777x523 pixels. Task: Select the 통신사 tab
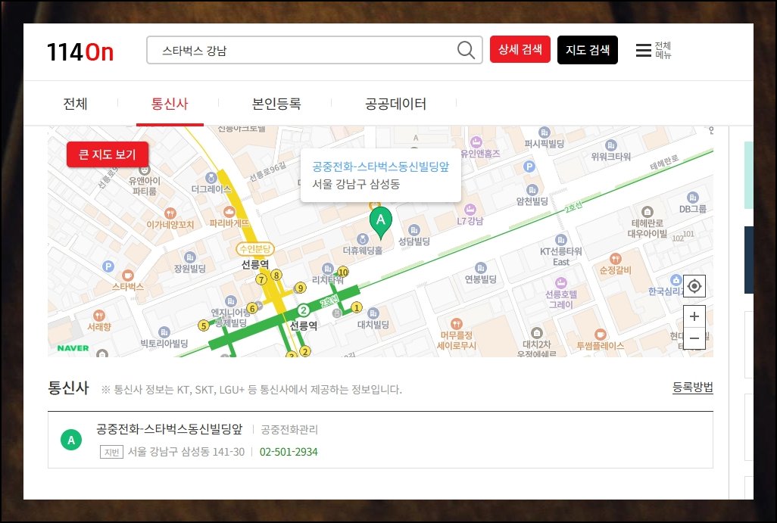point(170,104)
